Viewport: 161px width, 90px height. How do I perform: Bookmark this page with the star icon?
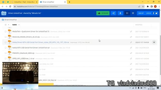pos(143,6)
